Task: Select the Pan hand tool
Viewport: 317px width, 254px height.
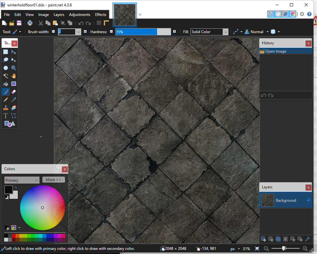Action: tap(14, 76)
